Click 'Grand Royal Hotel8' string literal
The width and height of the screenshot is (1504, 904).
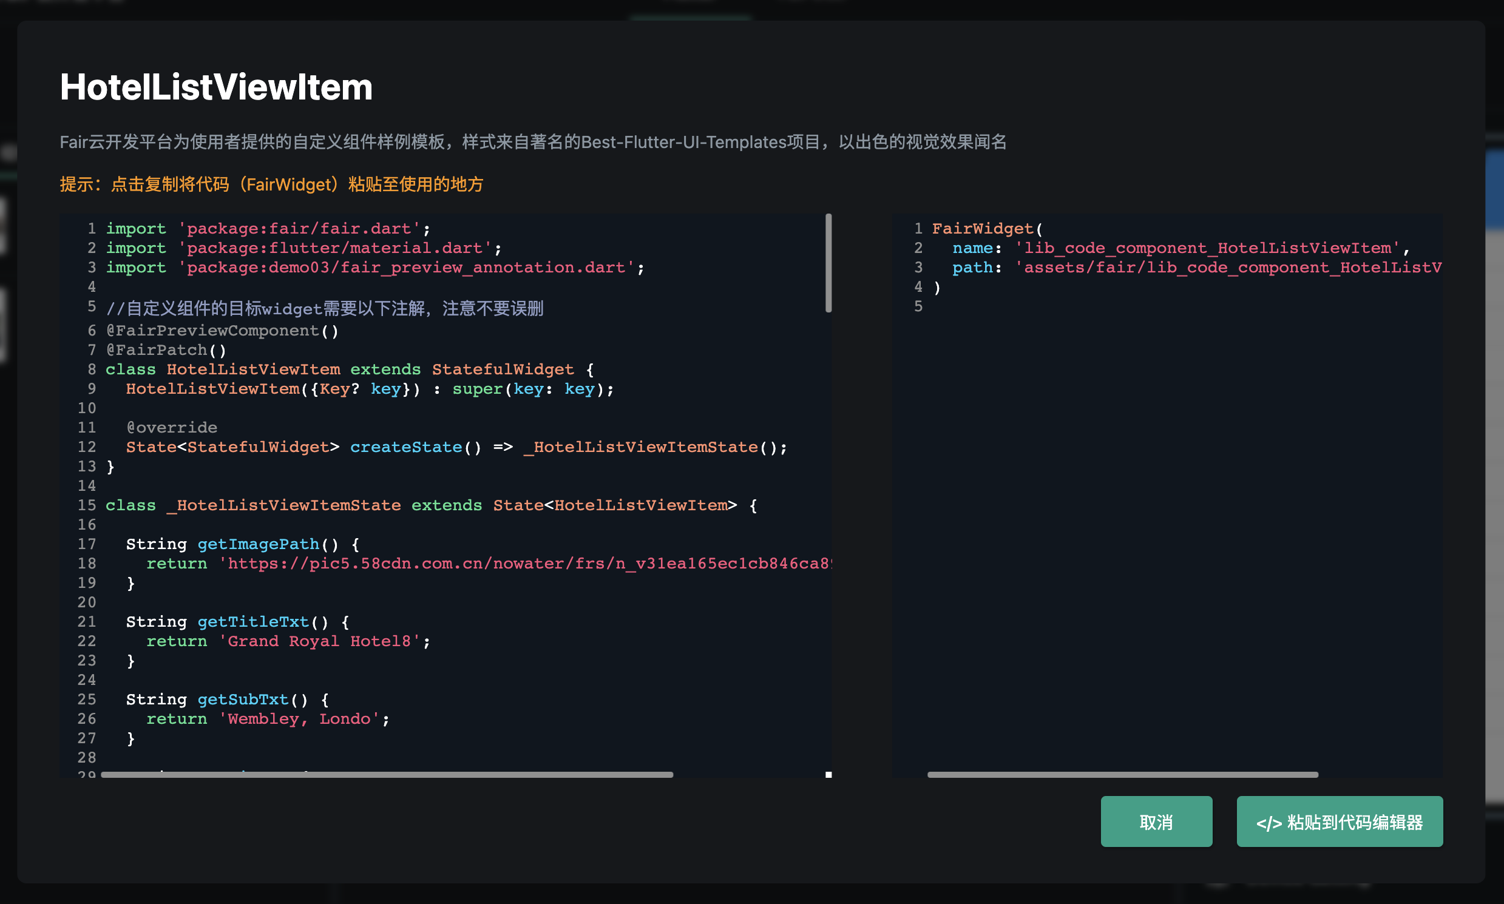click(x=319, y=641)
